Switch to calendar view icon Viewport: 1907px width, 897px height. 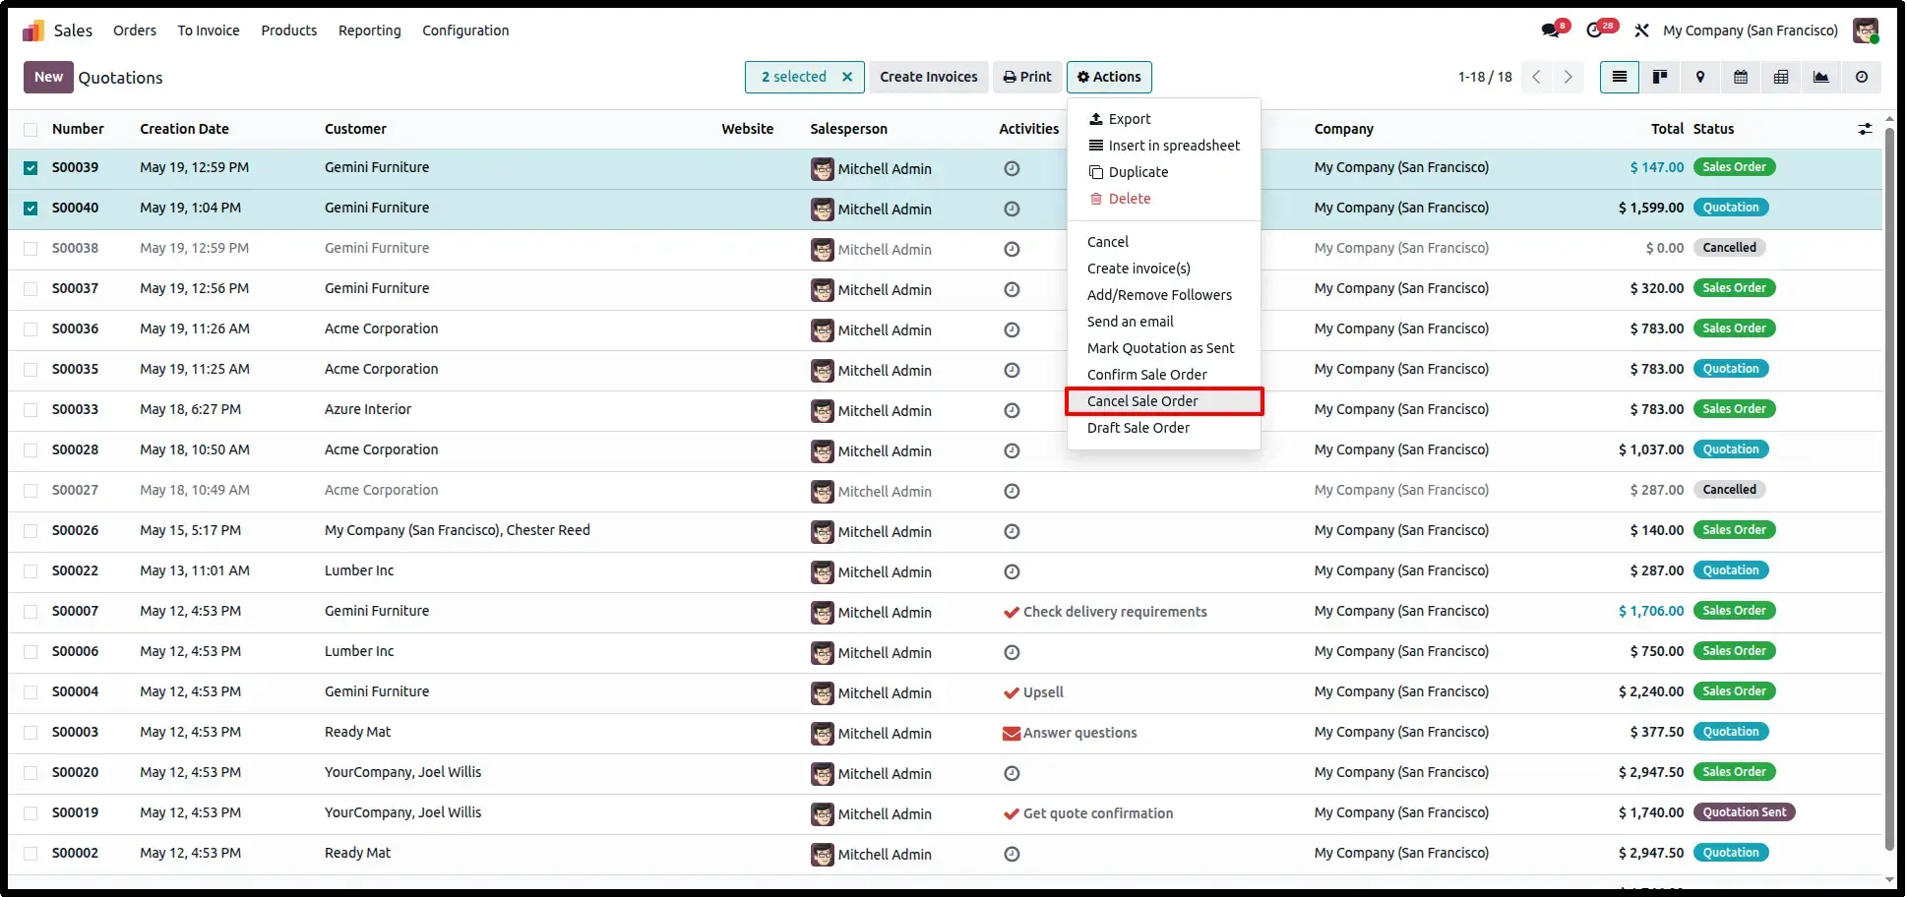pos(1741,77)
